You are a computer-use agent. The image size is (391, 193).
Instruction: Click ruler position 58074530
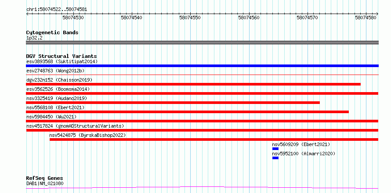[73, 18]
